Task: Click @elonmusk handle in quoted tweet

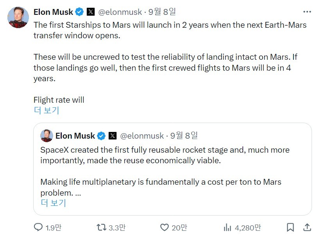Action: click(142, 136)
